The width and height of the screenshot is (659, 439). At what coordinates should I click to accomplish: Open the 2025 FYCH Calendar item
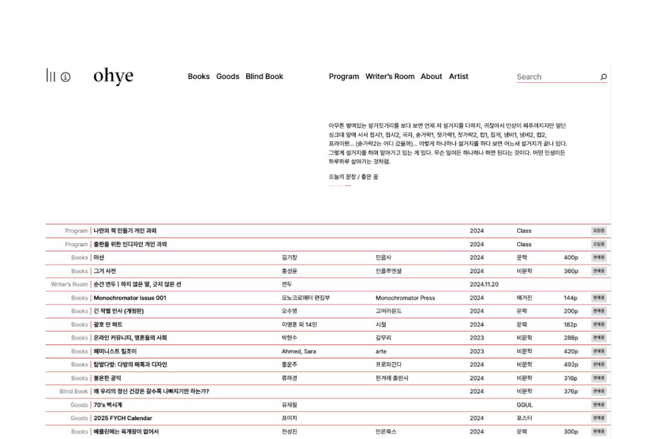click(x=123, y=418)
